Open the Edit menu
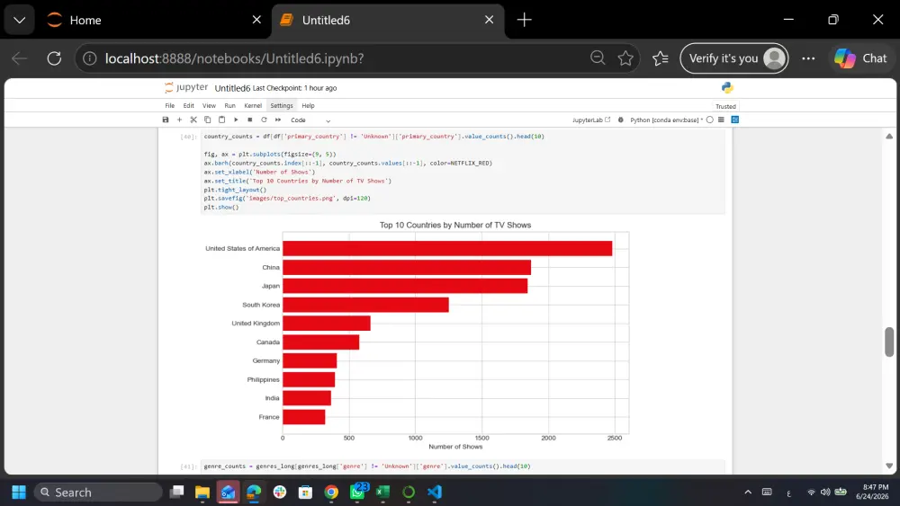Screen dimensions: 900x506 coord(188,105)
